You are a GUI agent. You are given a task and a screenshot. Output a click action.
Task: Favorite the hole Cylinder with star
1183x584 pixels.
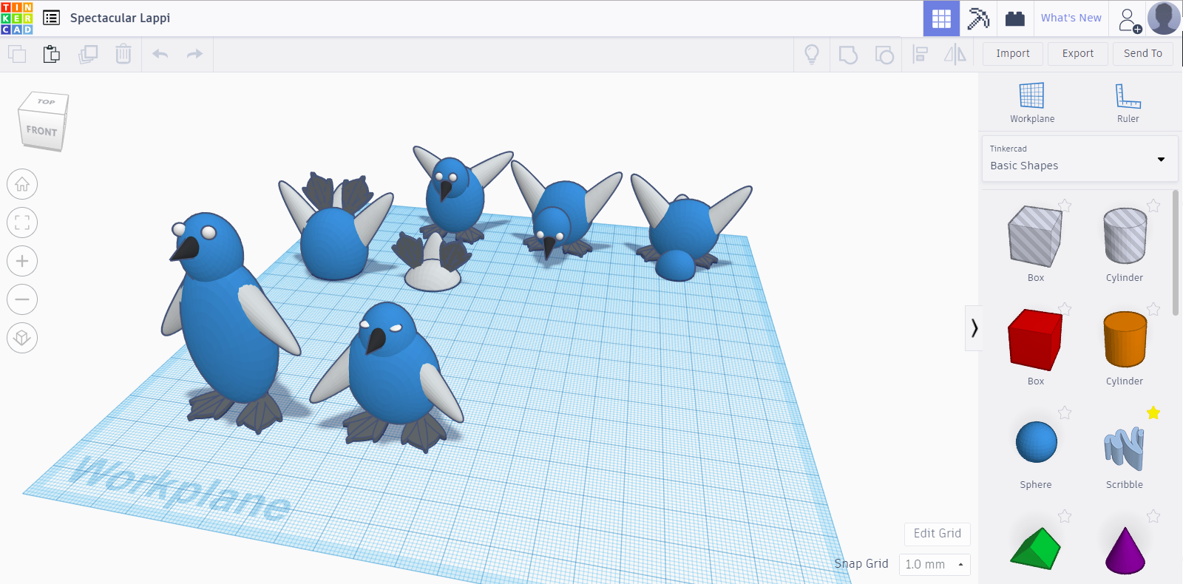[x=1153, y=206]
